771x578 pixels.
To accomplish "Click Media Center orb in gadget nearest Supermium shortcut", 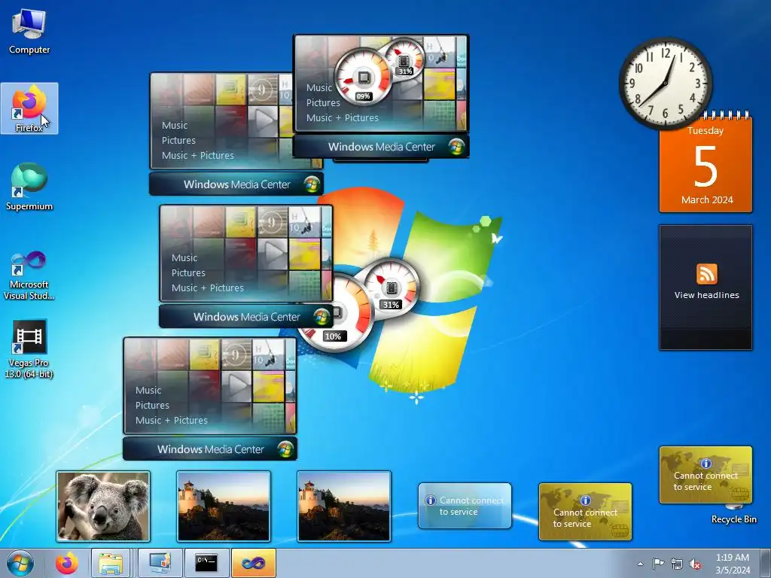I will tap(312, 184).
